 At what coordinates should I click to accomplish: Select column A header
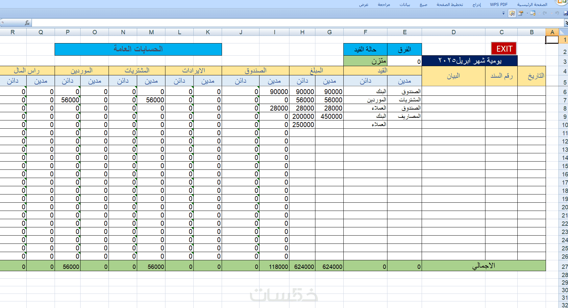pyautogui.click(x=552, y=32)
